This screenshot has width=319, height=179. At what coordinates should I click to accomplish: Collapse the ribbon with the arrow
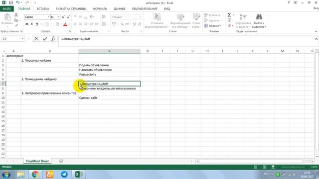pyautogui.click(x=316, y=31)
